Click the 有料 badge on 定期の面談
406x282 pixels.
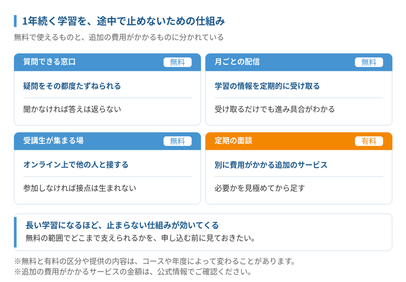(369, 141)
